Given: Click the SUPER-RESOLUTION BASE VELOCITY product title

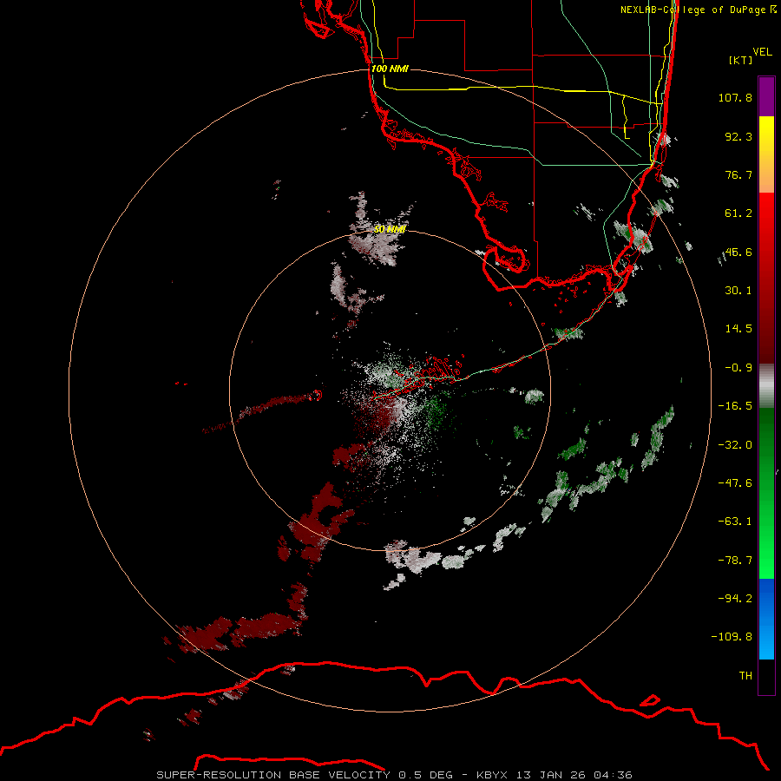Looking at the screenshot, I should [273, 775].
